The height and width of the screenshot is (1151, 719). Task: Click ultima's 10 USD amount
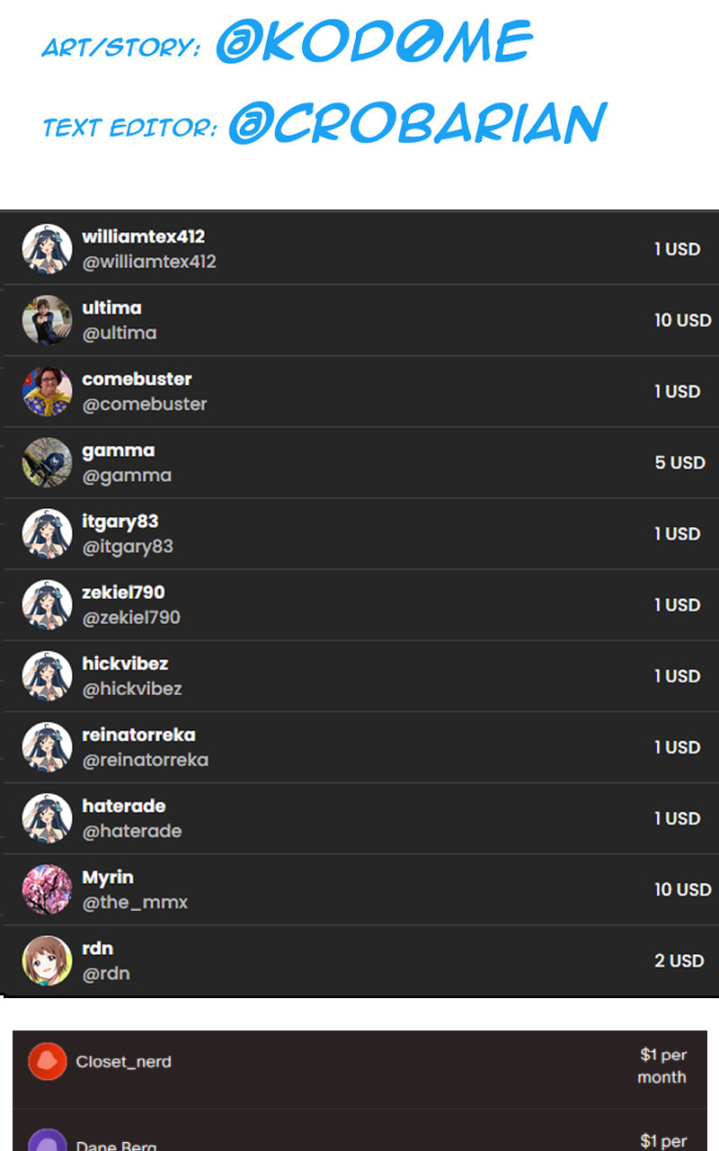683,320
